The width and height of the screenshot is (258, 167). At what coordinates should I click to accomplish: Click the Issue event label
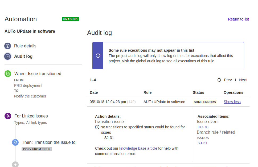208,122
